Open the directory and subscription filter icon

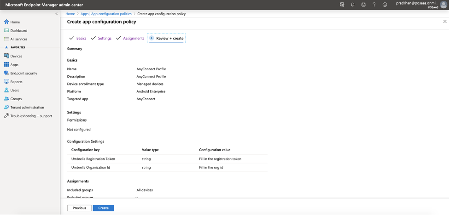pyautogui.click(x=342, y=5)
